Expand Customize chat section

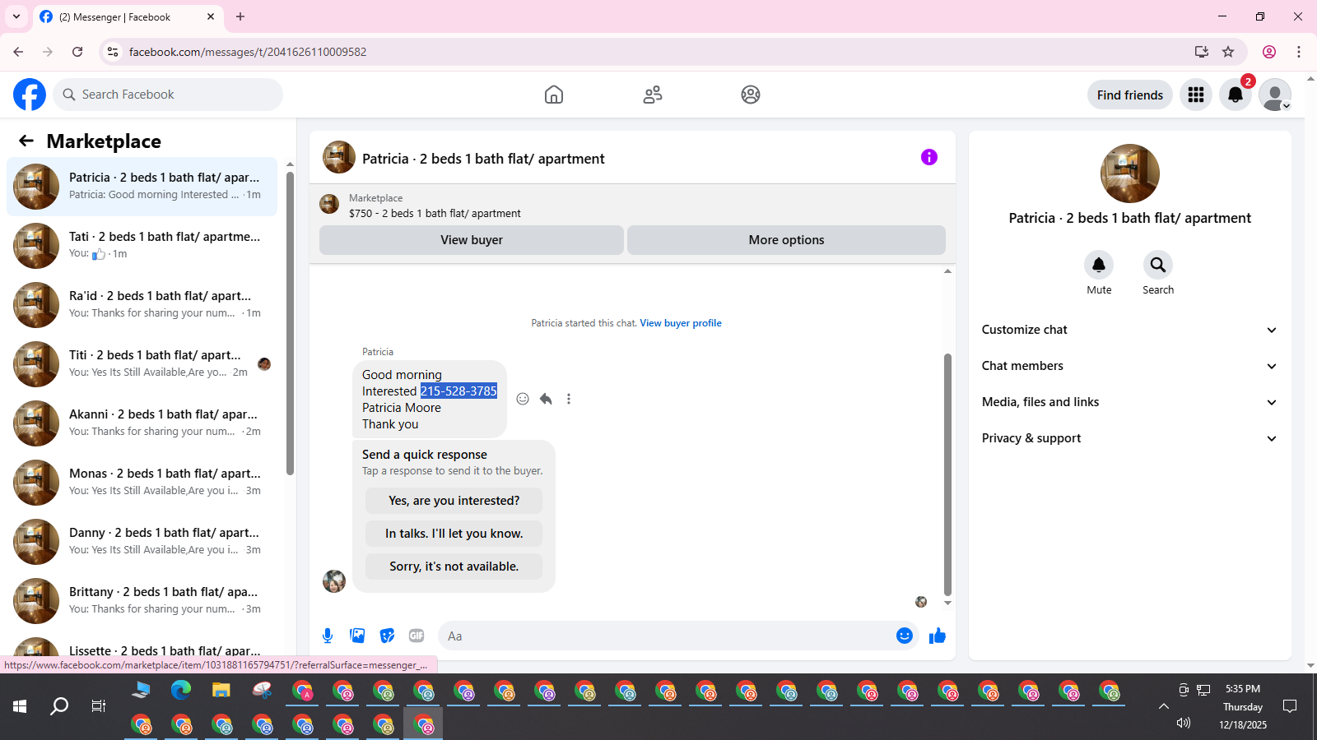point(1130,330)
